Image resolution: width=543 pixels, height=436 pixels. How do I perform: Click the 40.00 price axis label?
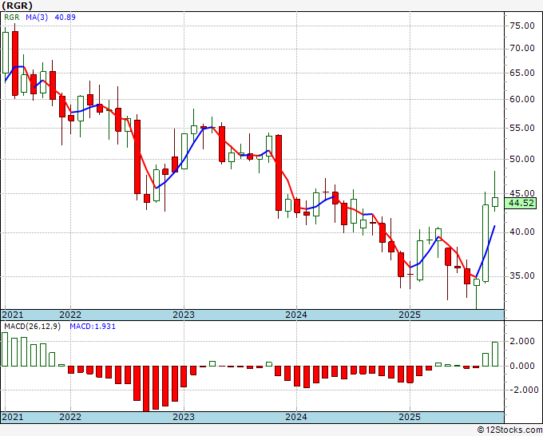(522, 232)
